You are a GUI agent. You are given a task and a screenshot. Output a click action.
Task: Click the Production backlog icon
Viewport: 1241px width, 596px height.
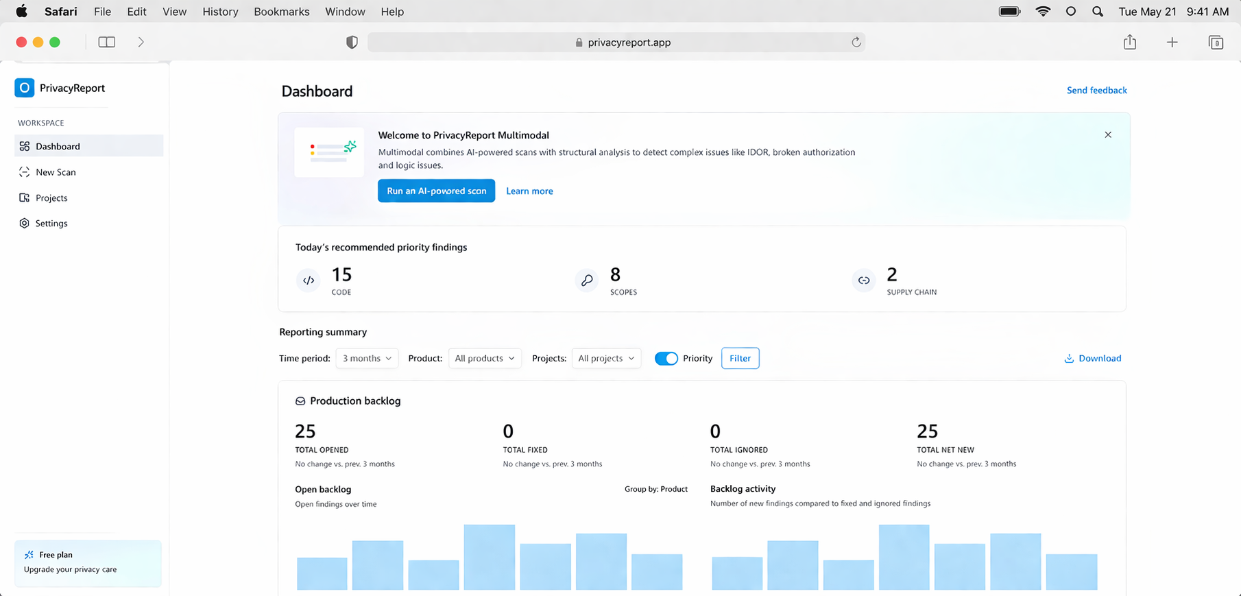[300, 401]
